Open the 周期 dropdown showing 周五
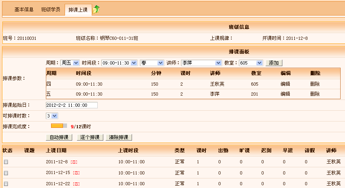This screenshot has height=188, width=345. point(70,63)
